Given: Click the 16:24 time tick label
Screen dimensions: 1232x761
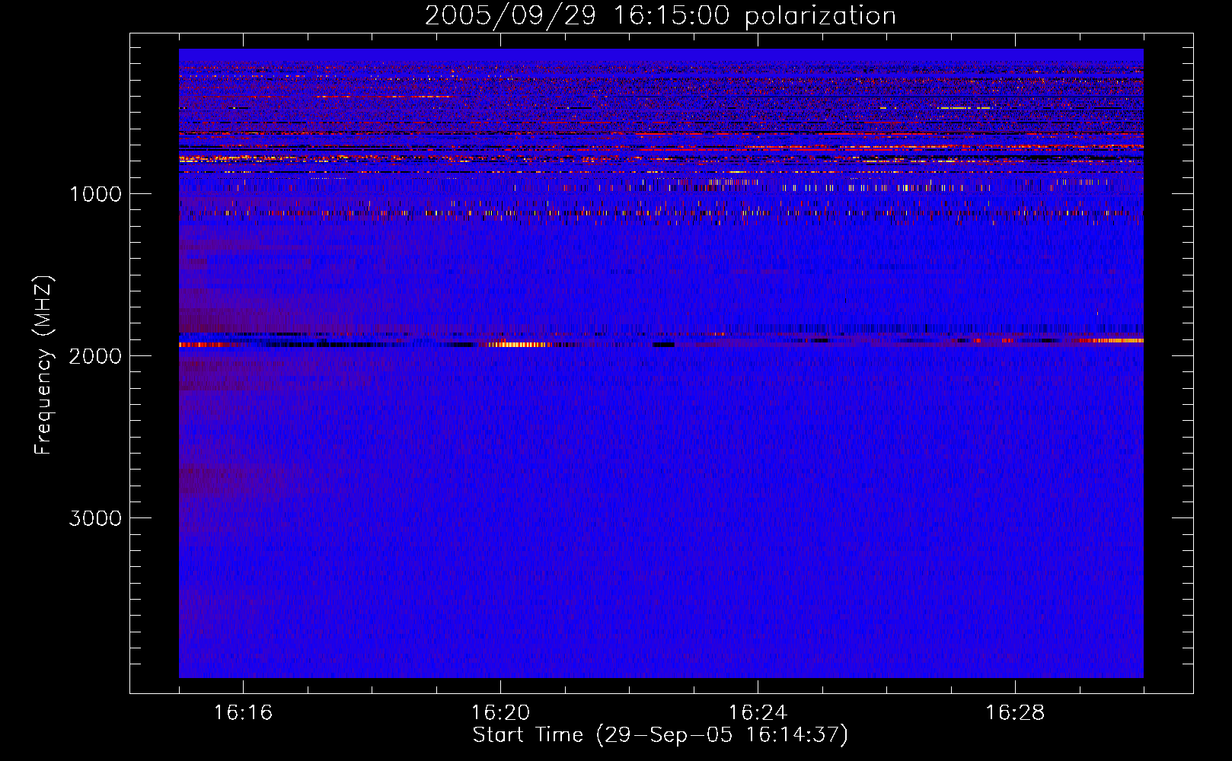Looking at the screenshot, I should 758,713.
